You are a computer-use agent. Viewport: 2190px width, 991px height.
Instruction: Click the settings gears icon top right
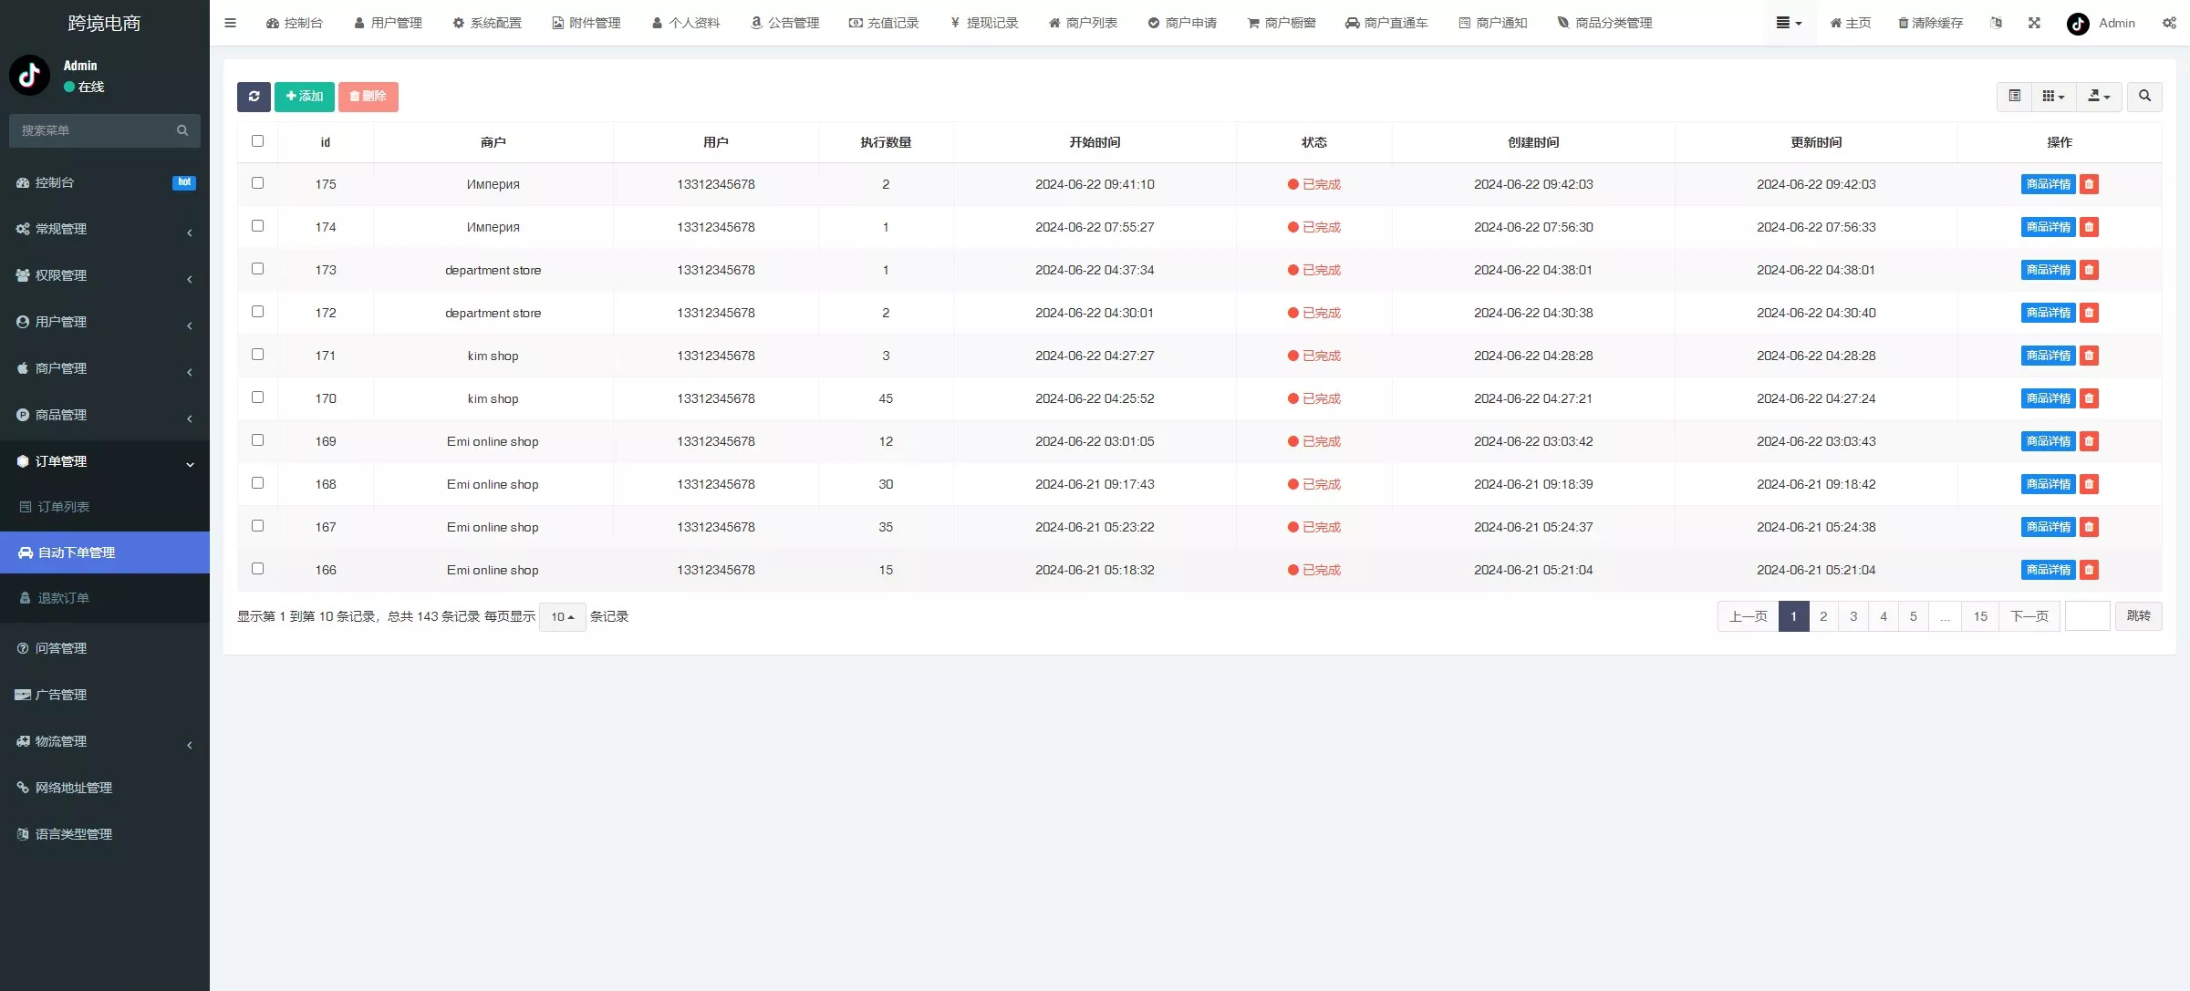click(x=2169, y=23)
